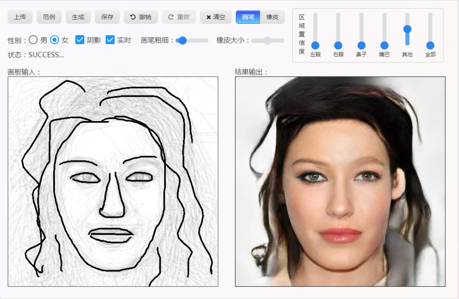This screenshot has height=299, width=459.
Task: Click the 橡皮大小 eraser size slider handle
Action: 267,40
